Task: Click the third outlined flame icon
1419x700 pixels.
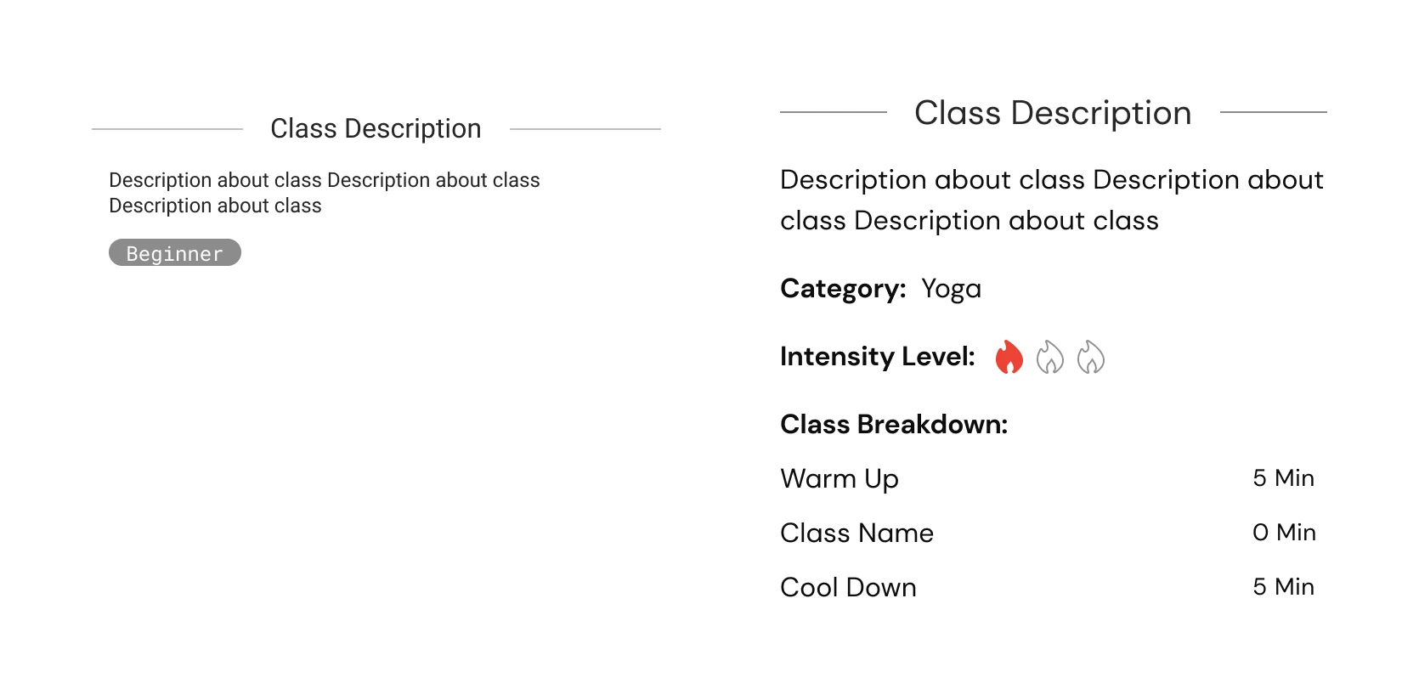Action: [1090, 357]
